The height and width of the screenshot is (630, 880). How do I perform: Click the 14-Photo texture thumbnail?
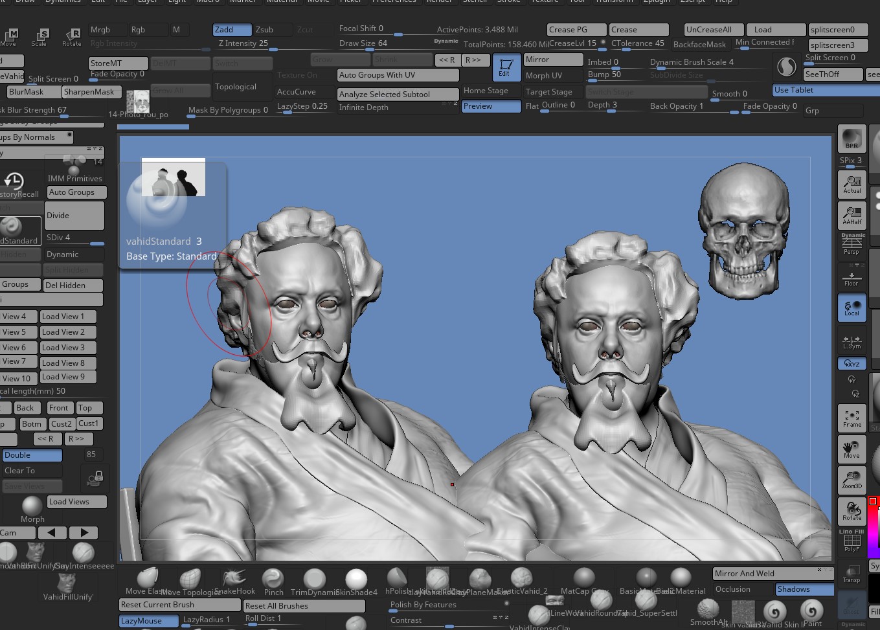[137, 102]
